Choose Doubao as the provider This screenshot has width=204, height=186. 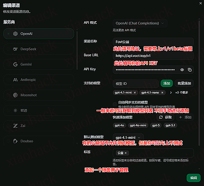pos(39,141)
